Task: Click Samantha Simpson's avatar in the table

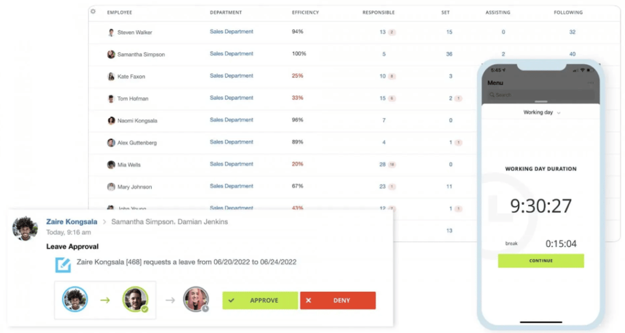Action: pos(110,54)
